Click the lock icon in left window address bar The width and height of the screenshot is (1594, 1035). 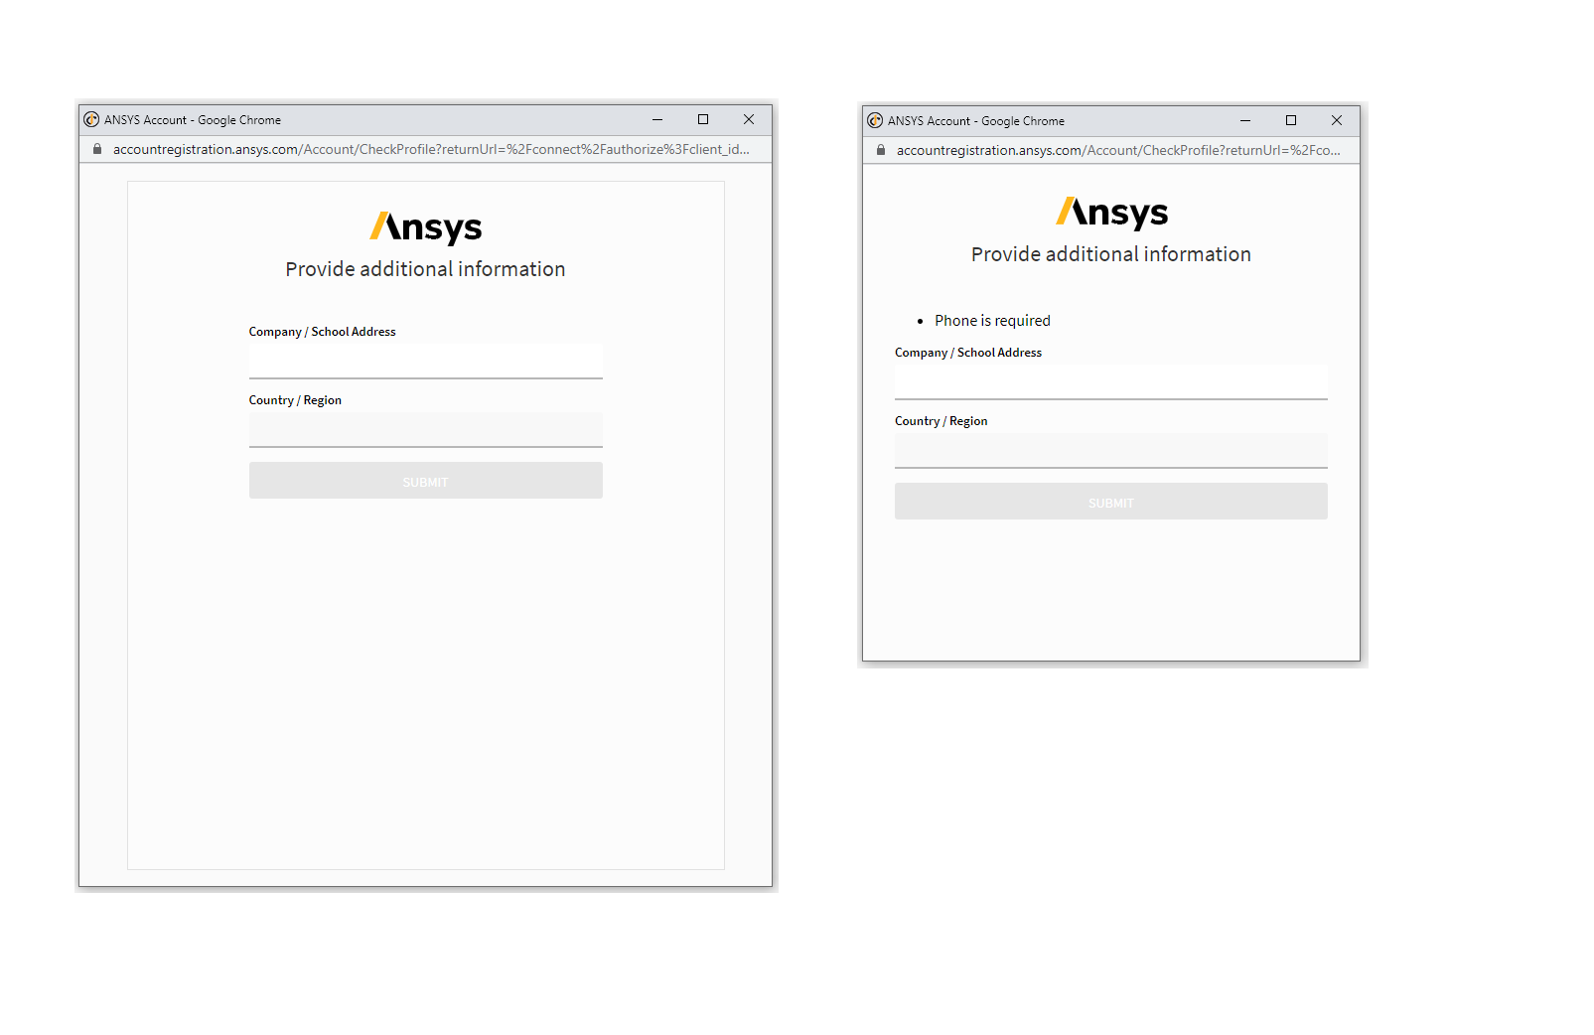point(97,149)
